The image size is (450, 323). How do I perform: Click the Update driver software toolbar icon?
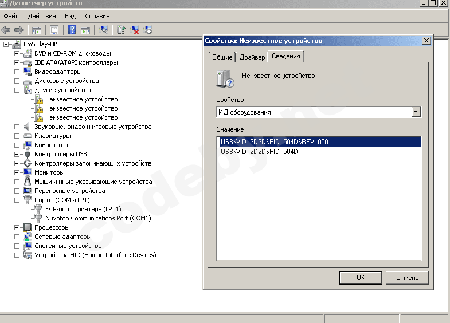pos(121,30)
